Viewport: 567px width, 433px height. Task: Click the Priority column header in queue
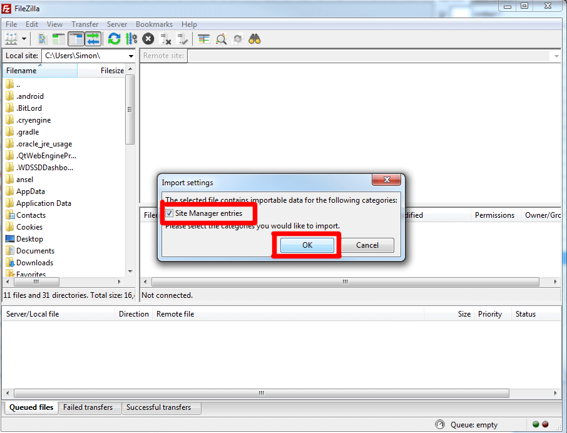(x=491, y=314)
